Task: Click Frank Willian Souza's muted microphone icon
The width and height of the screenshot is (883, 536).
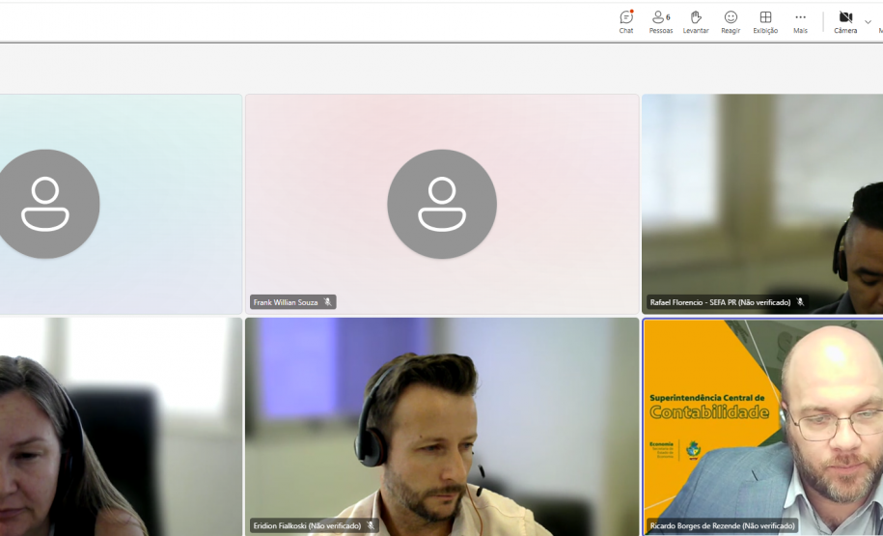Action: [x=328, y=302]
